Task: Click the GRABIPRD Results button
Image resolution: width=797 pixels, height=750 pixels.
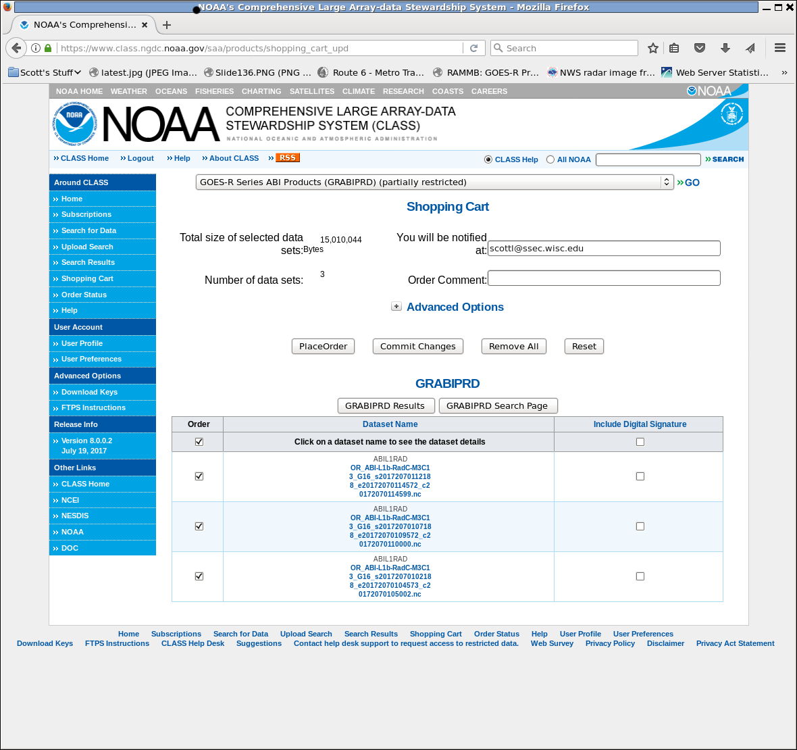Action: point(386,406)
